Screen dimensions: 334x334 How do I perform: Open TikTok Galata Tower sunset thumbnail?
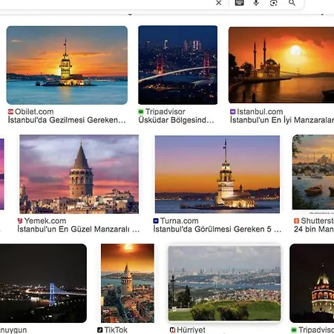click(x=128, y=283)
